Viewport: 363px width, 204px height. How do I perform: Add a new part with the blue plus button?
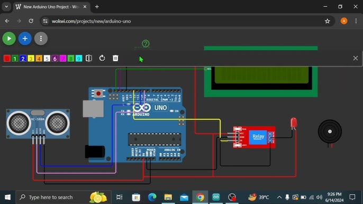coord(25,39)
